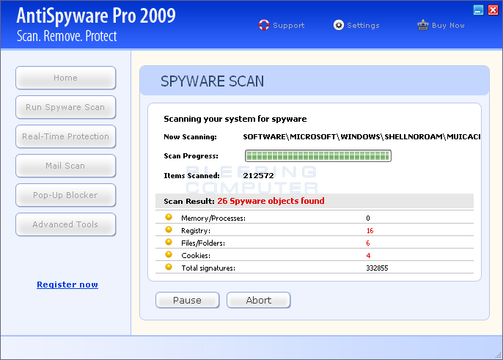503x360 pixels.
Task: Click the yellow bullet beside Files/Folders
Action: (x=169, y=242)
